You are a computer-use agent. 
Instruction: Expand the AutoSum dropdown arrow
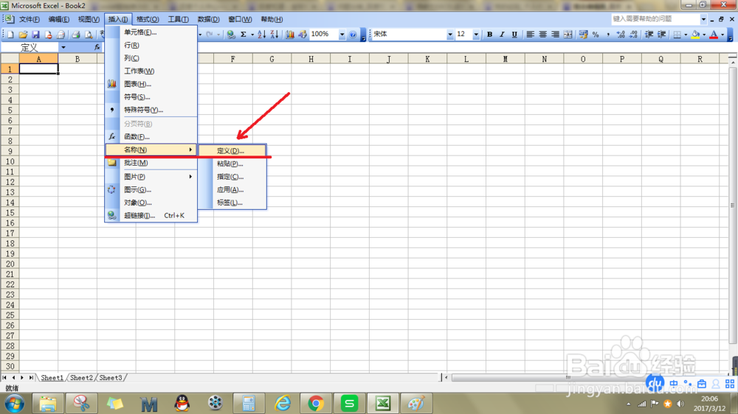tap(252, 35)
